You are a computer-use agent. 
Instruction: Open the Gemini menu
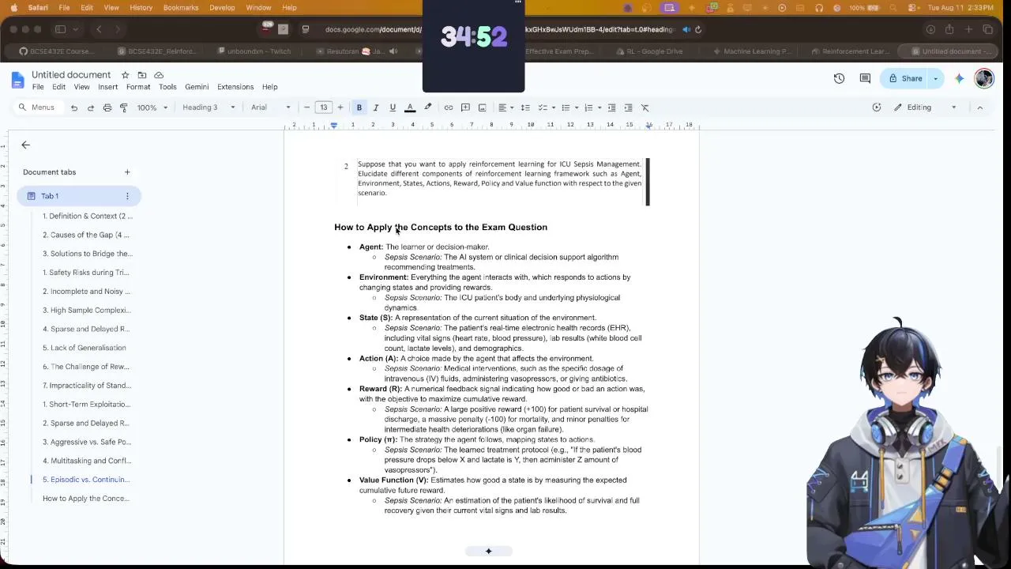click(x=197, y=87)
